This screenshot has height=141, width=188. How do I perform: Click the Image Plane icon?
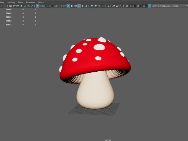pos(25,6)
